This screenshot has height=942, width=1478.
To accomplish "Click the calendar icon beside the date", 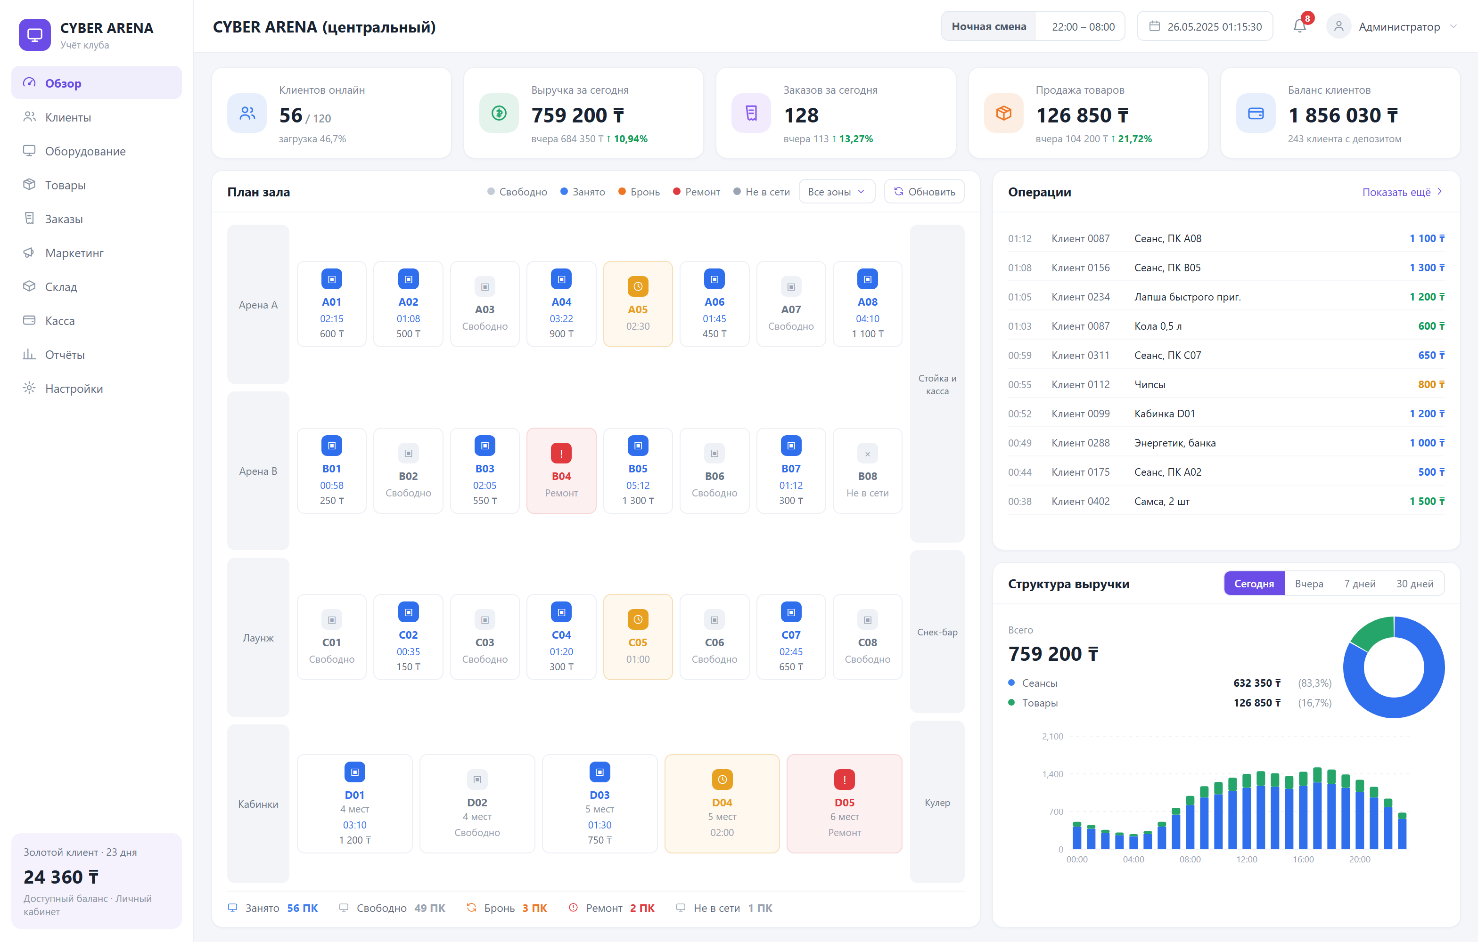I will (1155, 26).
